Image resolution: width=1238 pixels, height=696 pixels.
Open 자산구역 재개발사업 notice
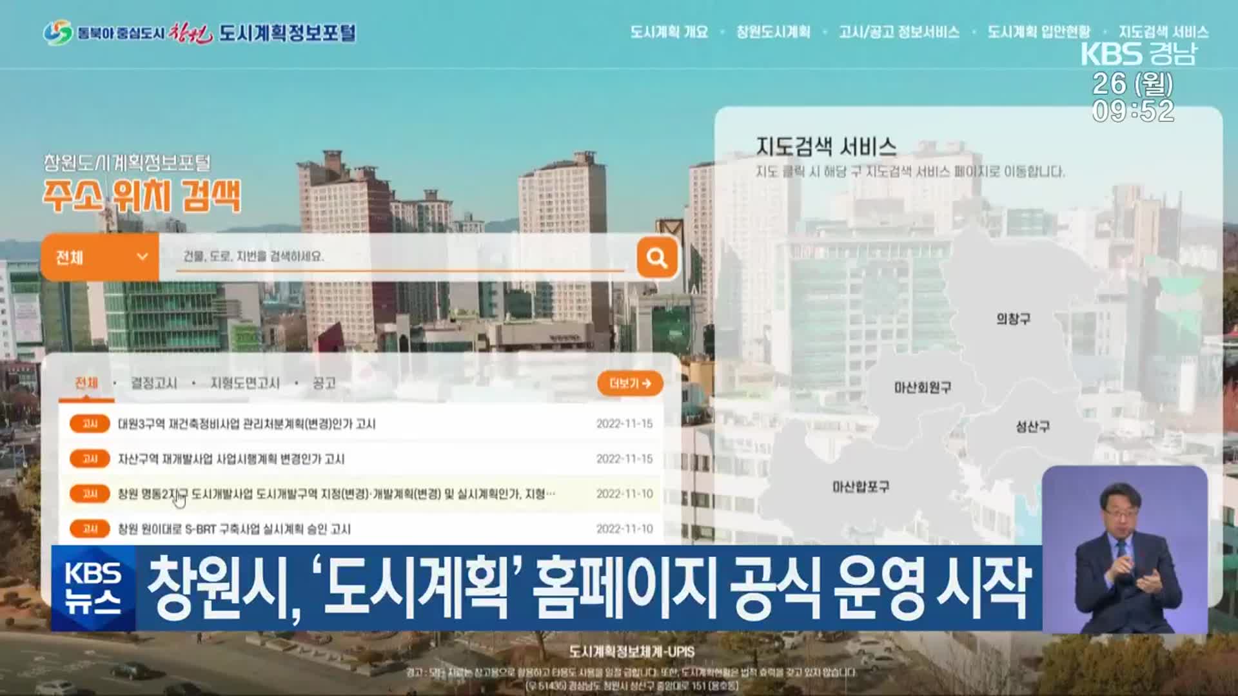[231, 459]
